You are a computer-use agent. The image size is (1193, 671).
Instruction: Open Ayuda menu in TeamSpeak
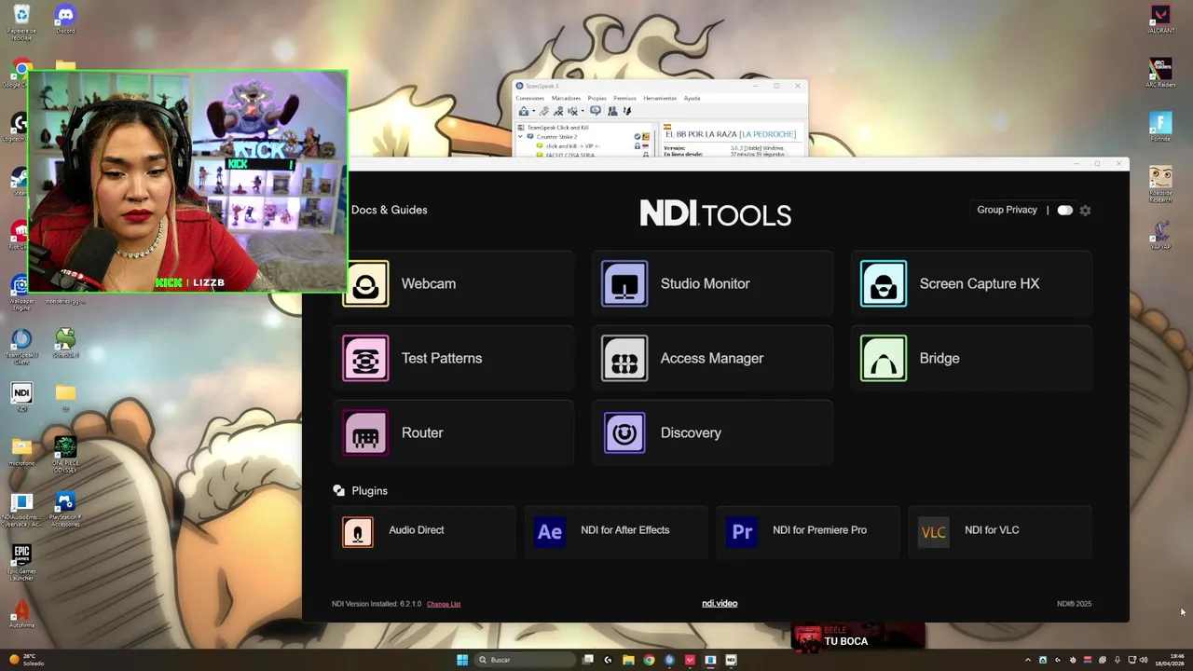point(692,98)
